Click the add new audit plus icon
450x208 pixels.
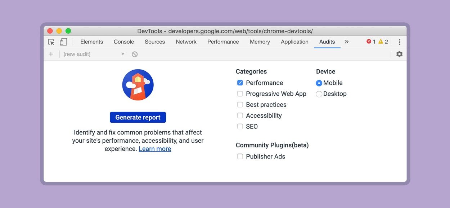[51, 54]
